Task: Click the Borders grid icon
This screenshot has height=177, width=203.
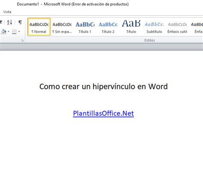Action: [x=14, y=32]
